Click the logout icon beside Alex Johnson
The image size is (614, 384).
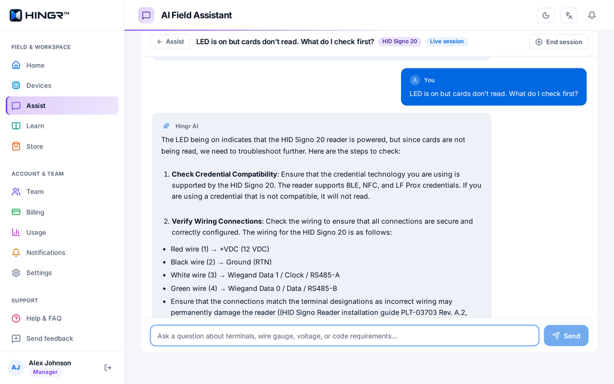[107, 367]
